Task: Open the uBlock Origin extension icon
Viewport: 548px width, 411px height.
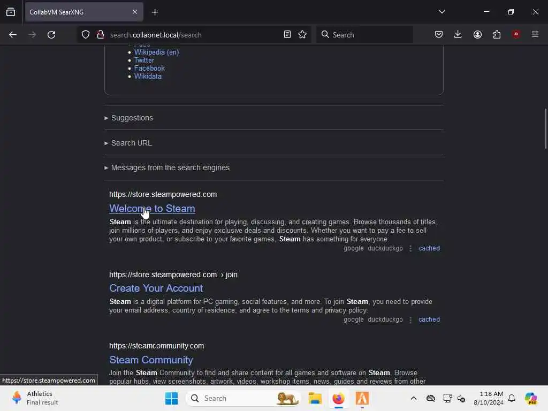Action: pyautogui.click(x=516, y=34)
